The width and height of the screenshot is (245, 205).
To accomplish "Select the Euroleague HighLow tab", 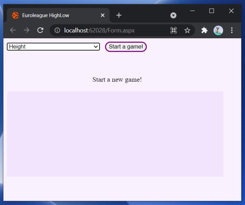I will coord(58,15).
